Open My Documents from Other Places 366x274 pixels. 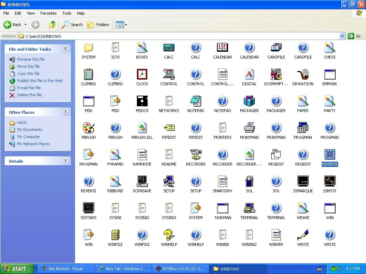[30, 130]
